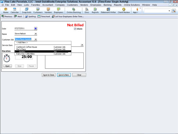This screenshot has height=134, width=178.
Task: Launch Online Banking from toolbar
Action: coord(73,10)
